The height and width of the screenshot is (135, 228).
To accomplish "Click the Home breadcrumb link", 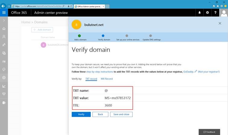I will 26,22.
